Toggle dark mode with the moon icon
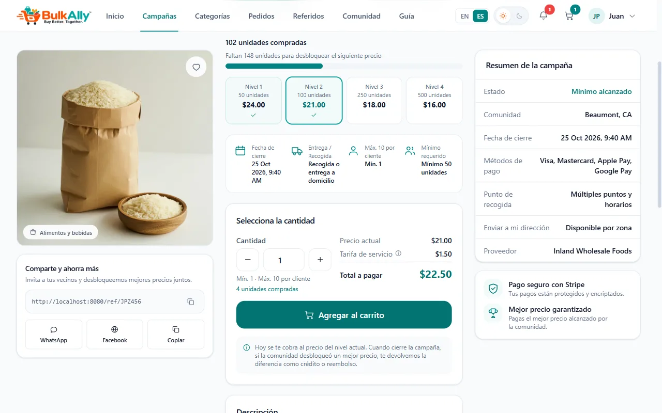The image size is (662, 413). (x=519, y=16)
